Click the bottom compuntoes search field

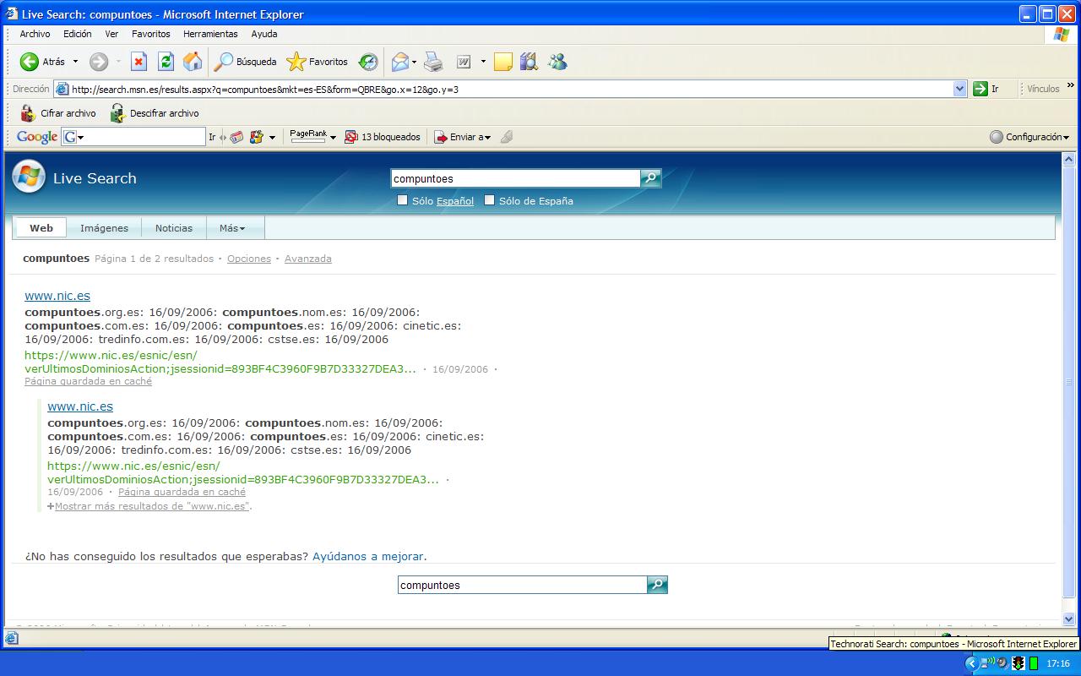point(522,585)
